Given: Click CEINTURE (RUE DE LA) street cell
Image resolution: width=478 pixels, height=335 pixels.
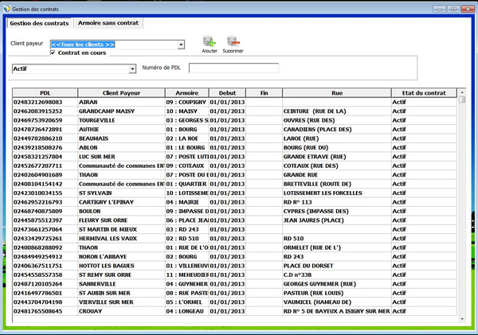Looking at the screenshot, I should 337,111.
